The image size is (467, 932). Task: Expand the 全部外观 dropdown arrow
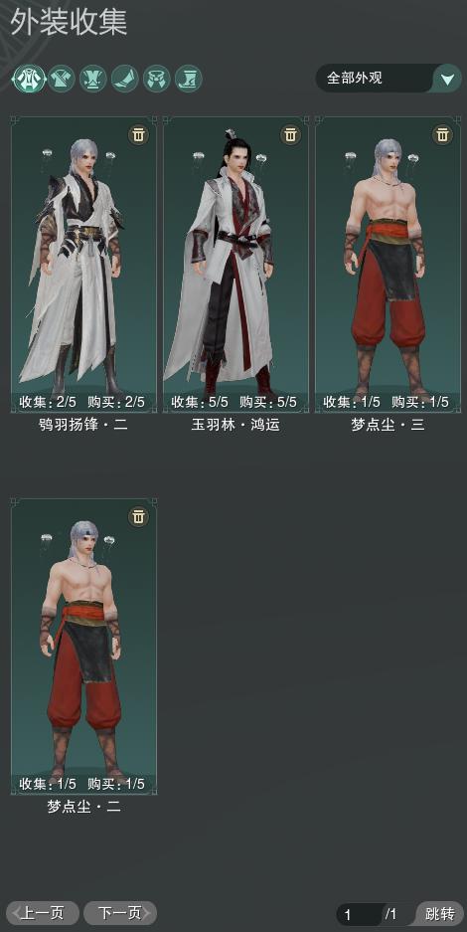pyautogui.click(x=447, y=79)
